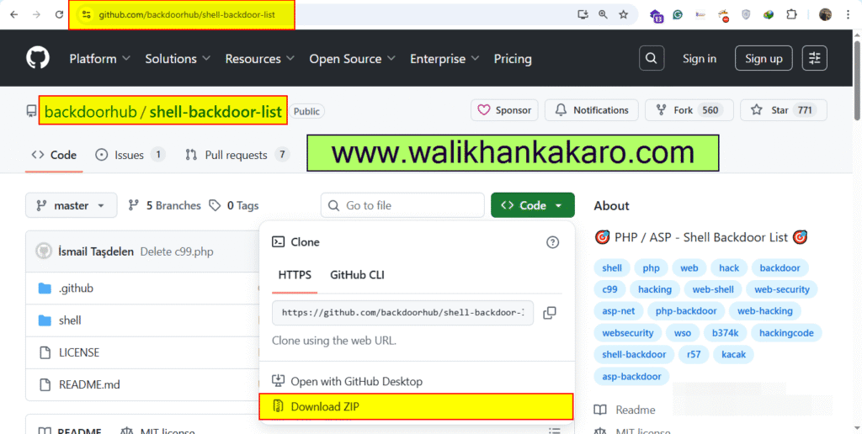Click the php-backdoor topic tag
862x434 pixels.
click(685, 311)
